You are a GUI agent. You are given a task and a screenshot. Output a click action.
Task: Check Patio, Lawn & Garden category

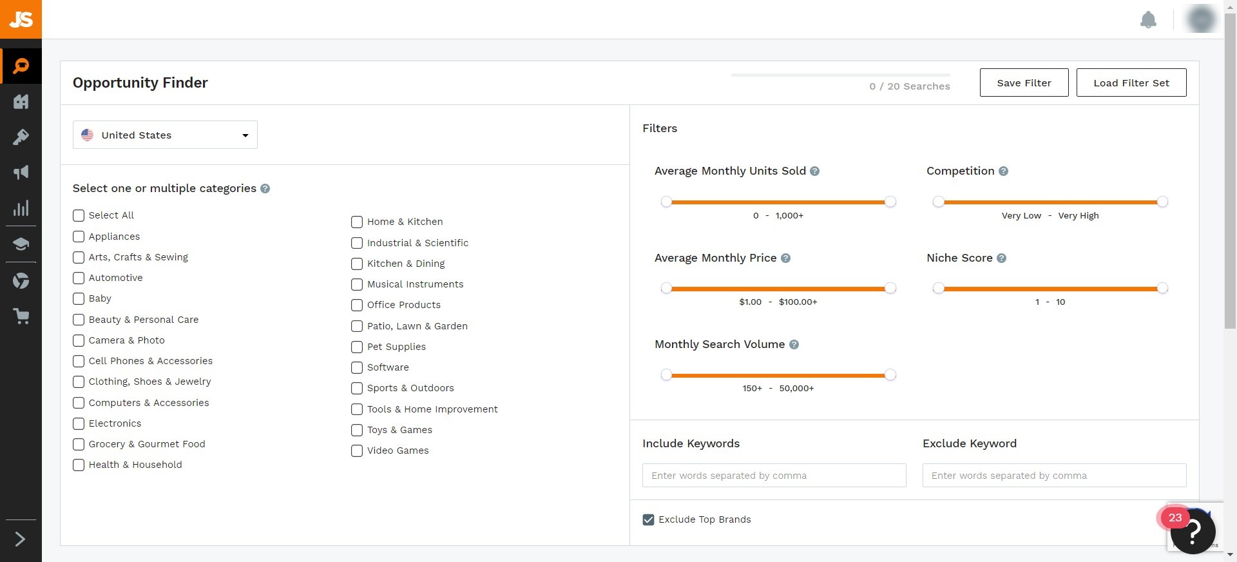[357, 326]
